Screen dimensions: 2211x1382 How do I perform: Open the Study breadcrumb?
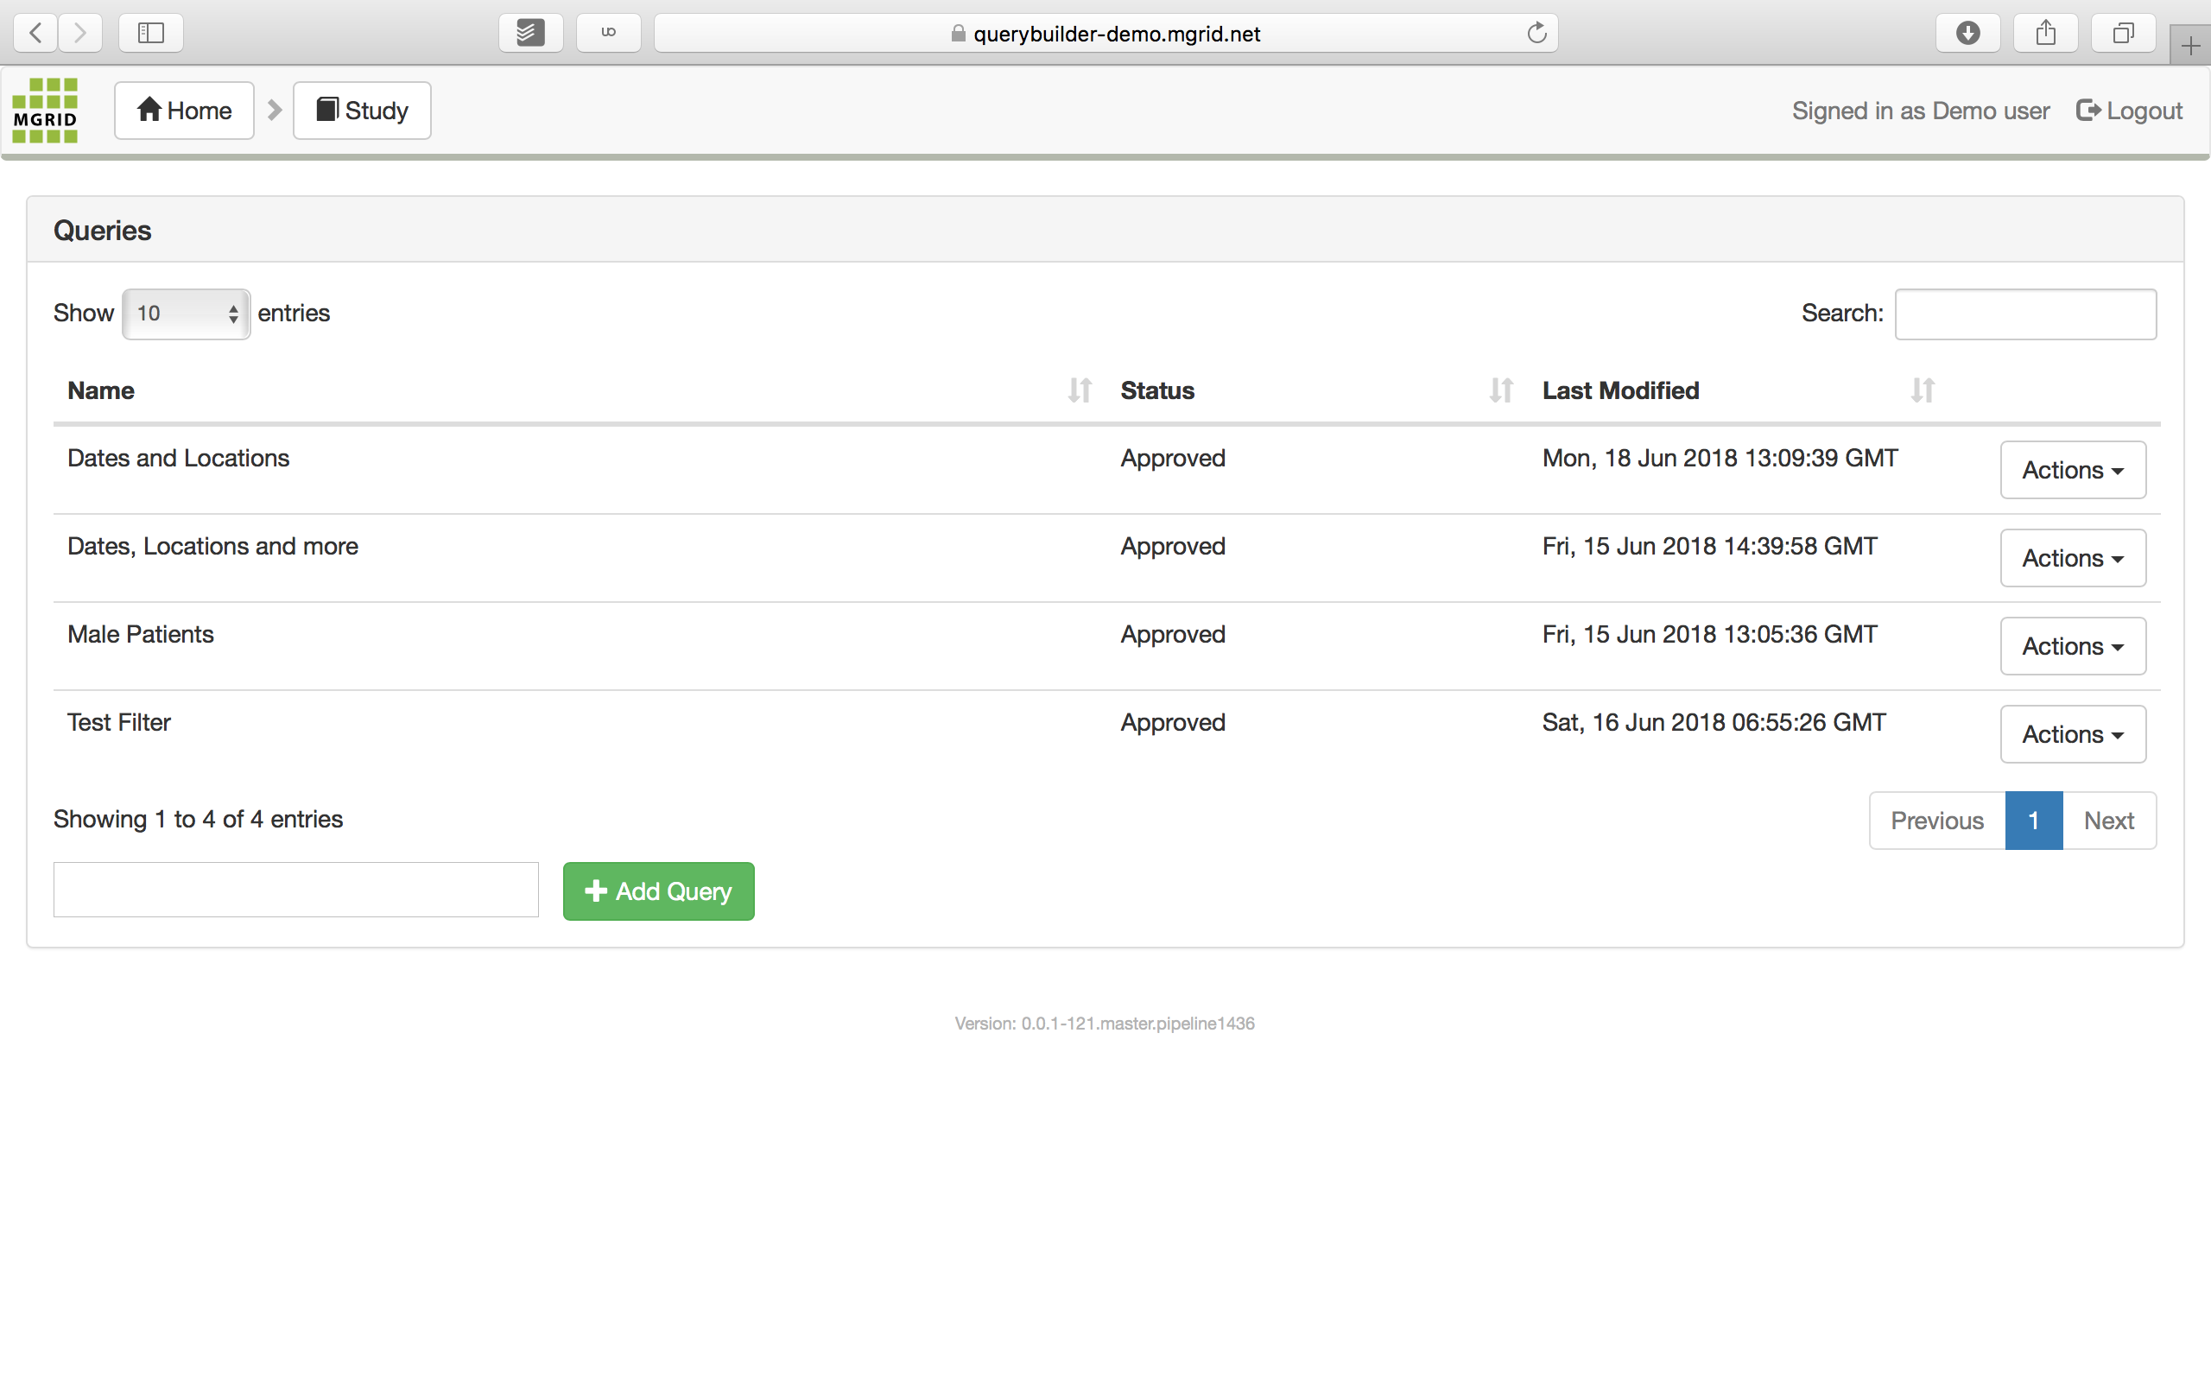362,111
